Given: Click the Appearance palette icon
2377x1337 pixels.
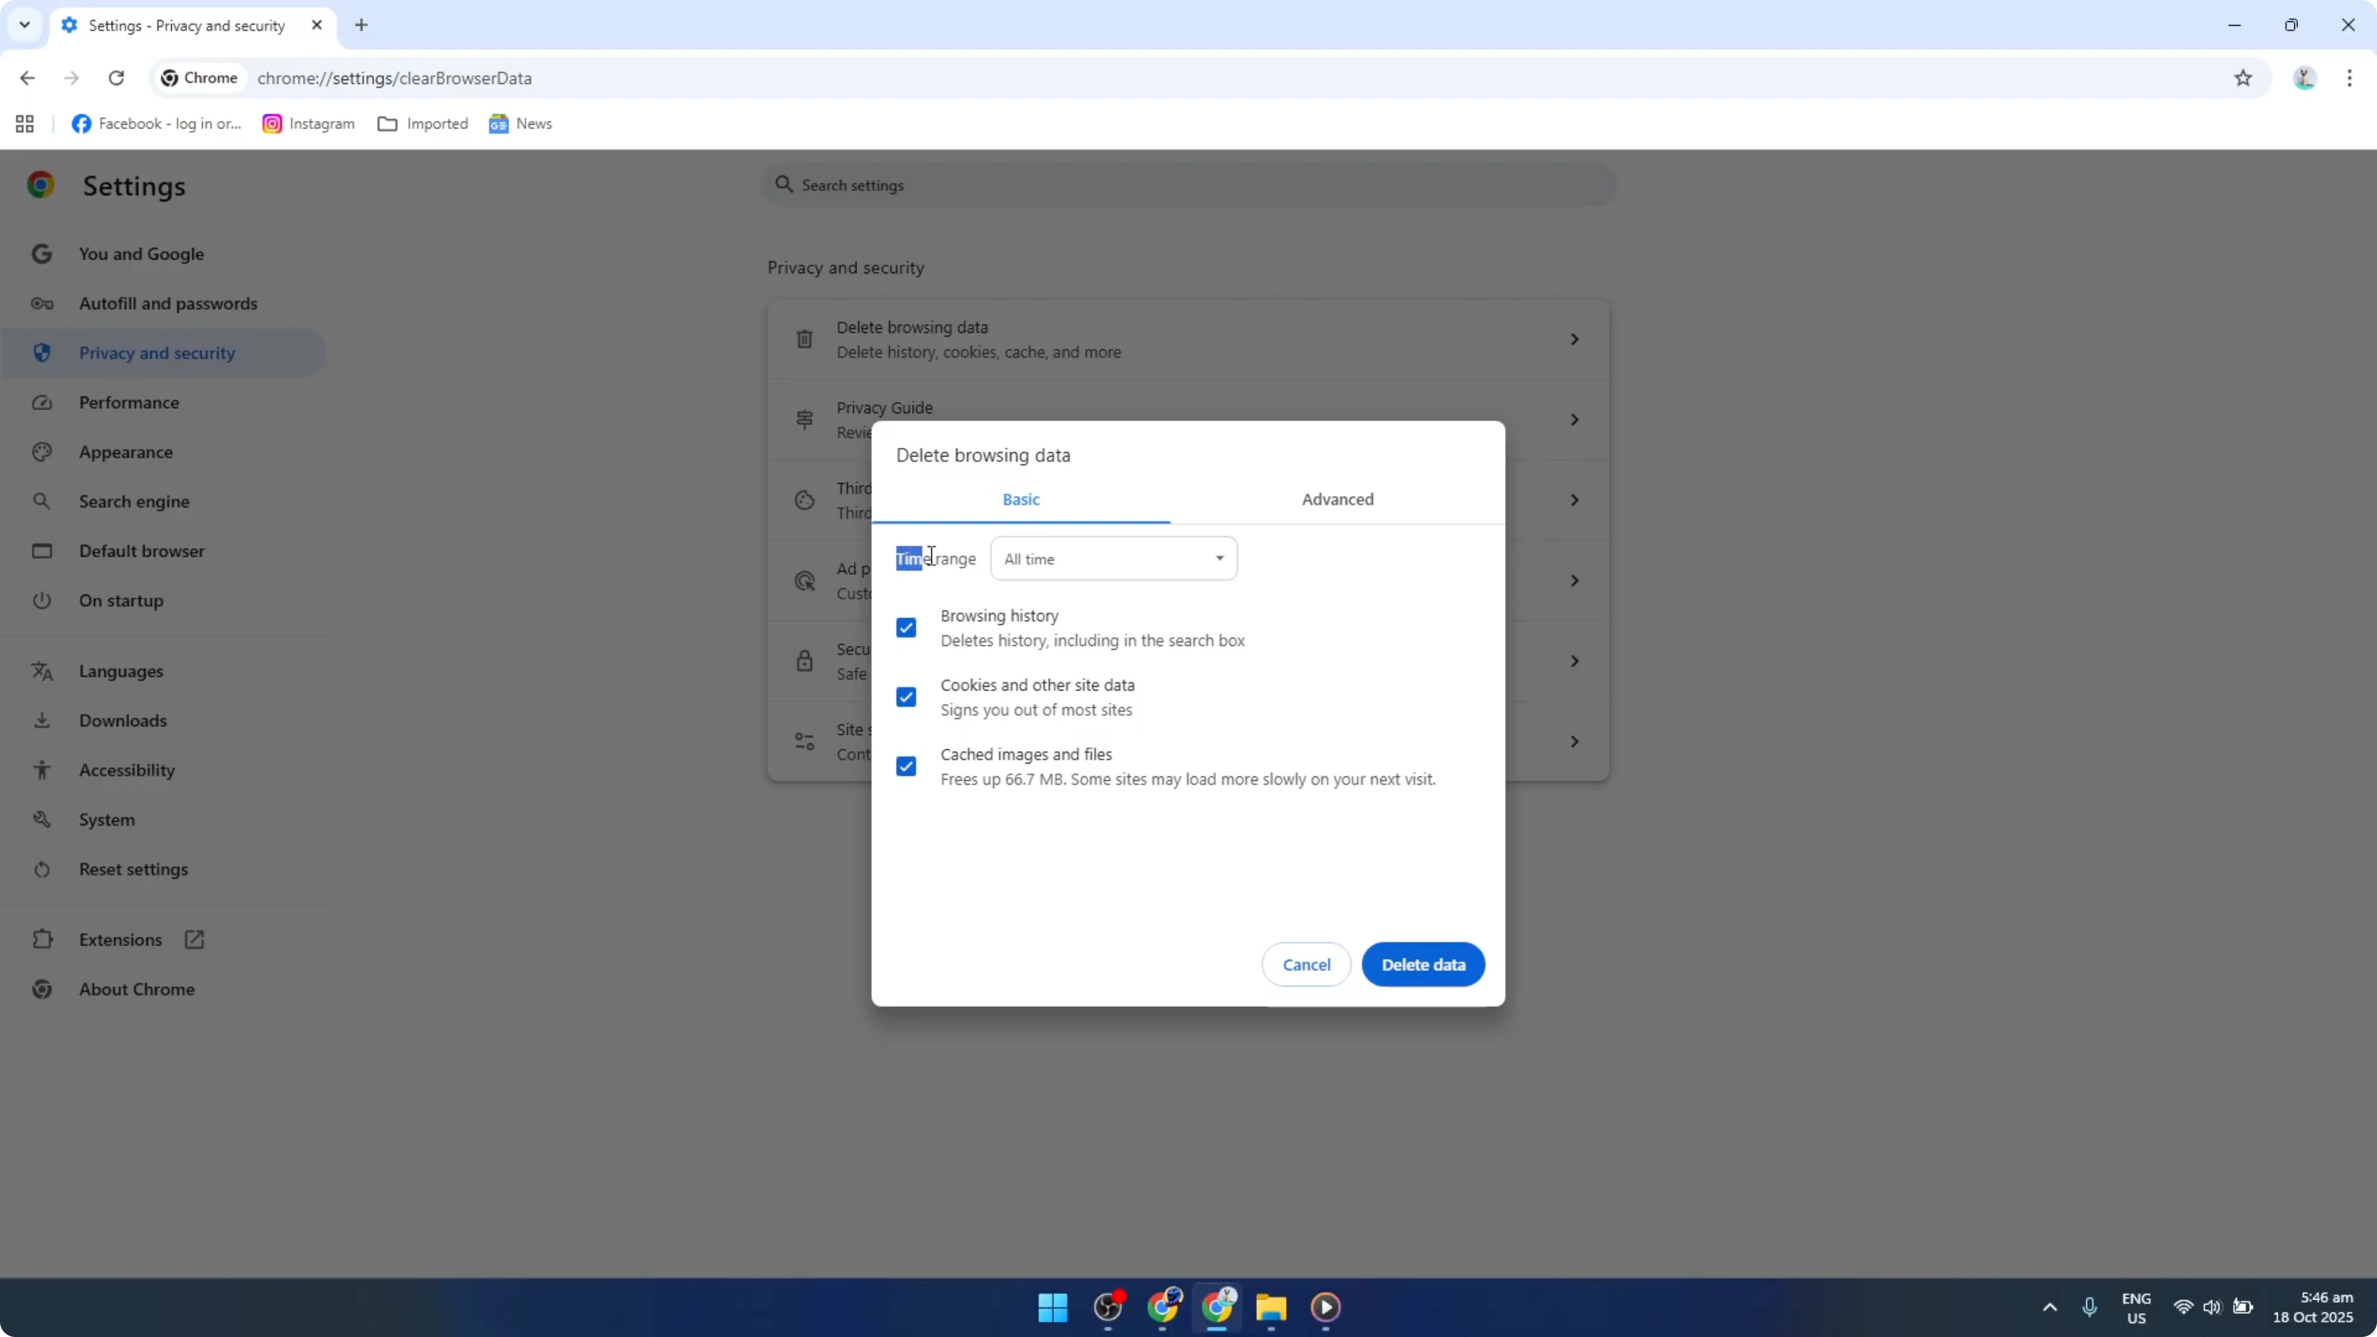Looking at the screenshot, I should [x=43, y=451].
